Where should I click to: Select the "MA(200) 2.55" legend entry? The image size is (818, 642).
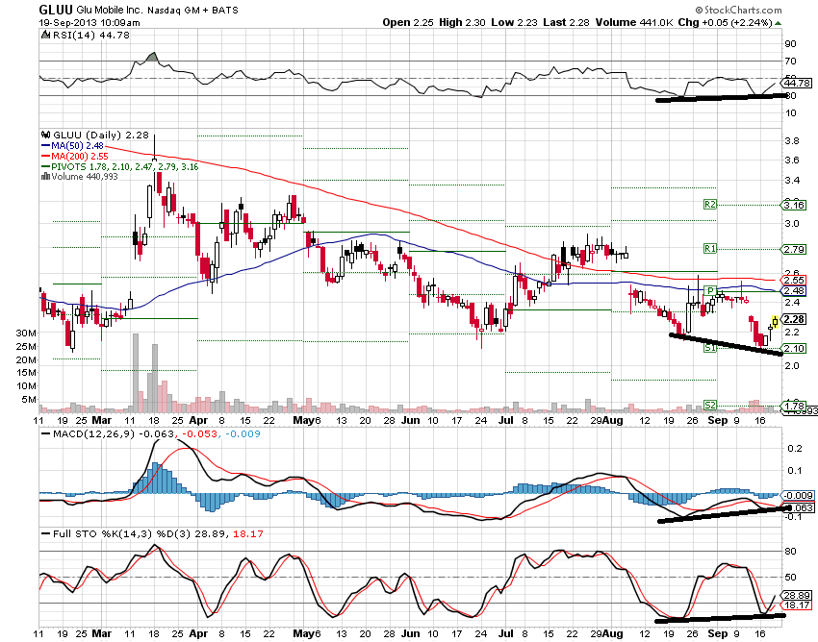(x=80, y=157)
